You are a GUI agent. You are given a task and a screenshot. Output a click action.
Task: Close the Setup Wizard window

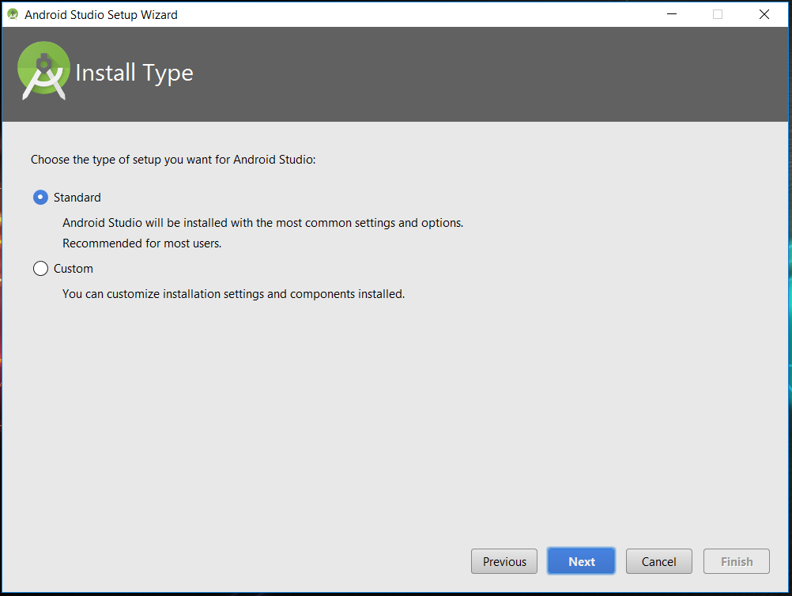point(764,14)
